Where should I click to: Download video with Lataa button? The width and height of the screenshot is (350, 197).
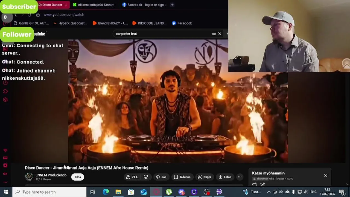(x=224, y=177)
